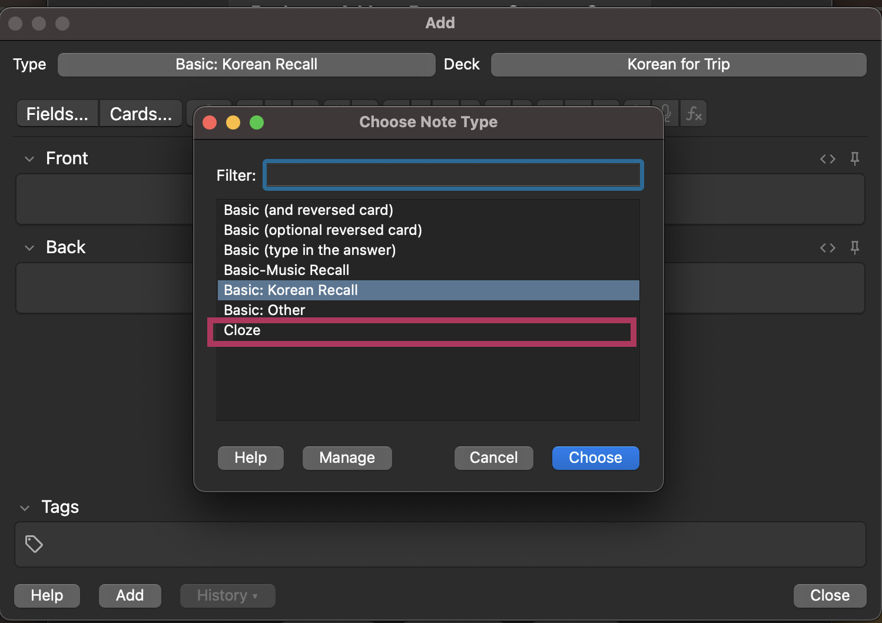Screen dimensions: 882x623
Task: Click the fx math equation icon
Action: (x=693, y=113)
